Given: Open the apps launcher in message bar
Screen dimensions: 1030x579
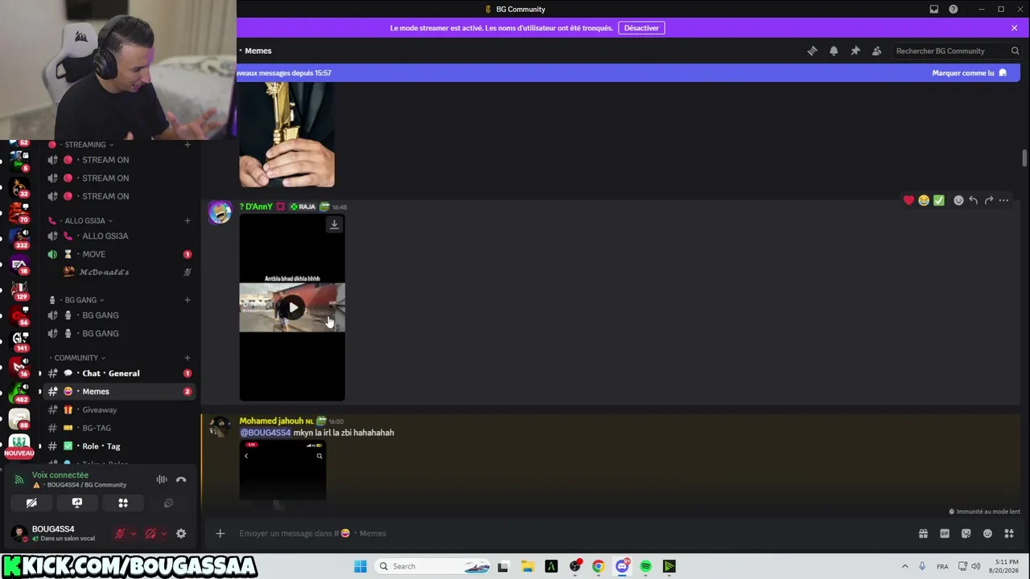Looking at the screenshot, I should tap(1009, 533).
